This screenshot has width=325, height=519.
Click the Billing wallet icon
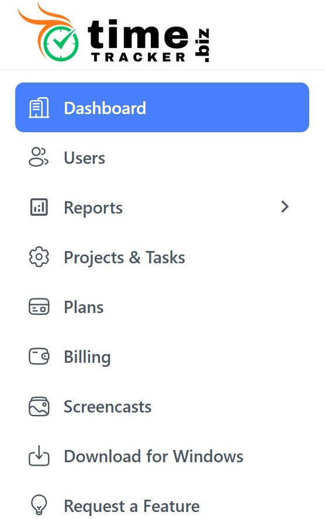39,356
